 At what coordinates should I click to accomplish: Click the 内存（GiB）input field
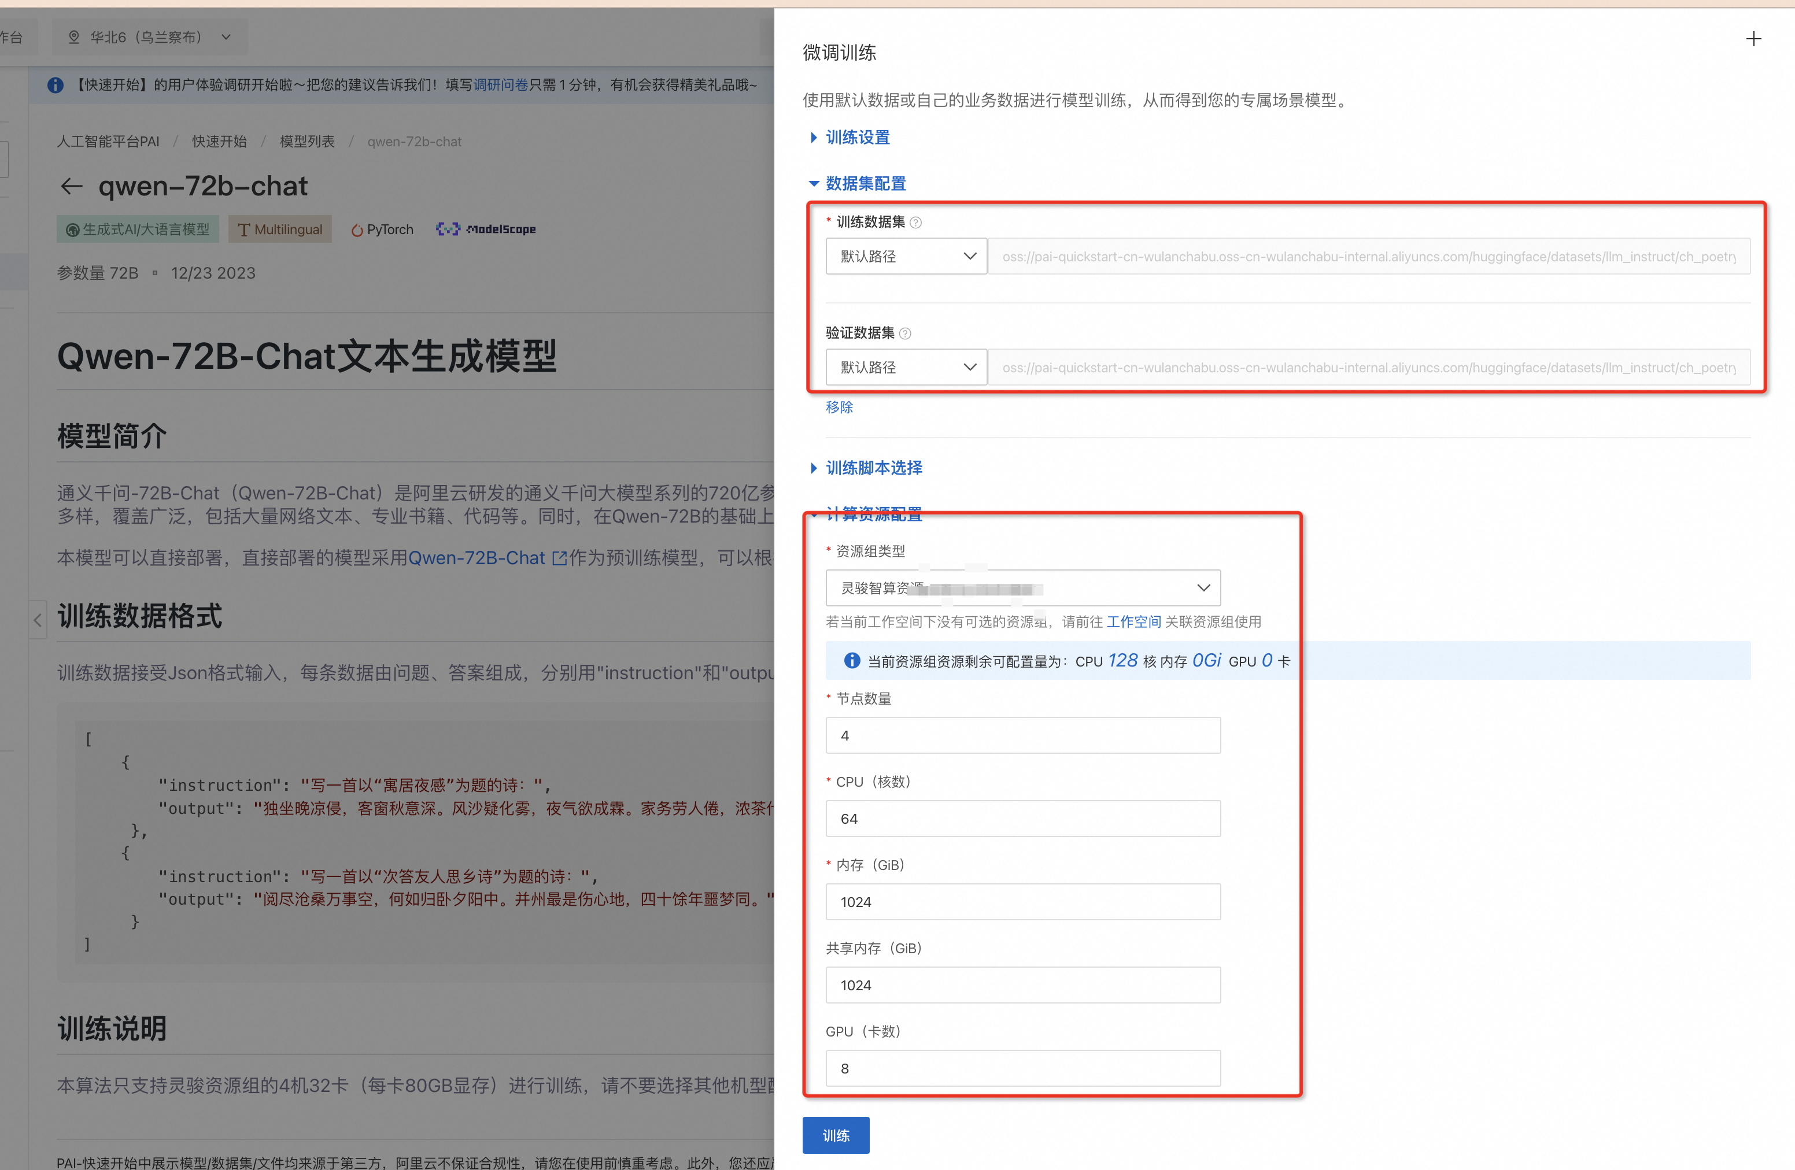coord(1022,902)
